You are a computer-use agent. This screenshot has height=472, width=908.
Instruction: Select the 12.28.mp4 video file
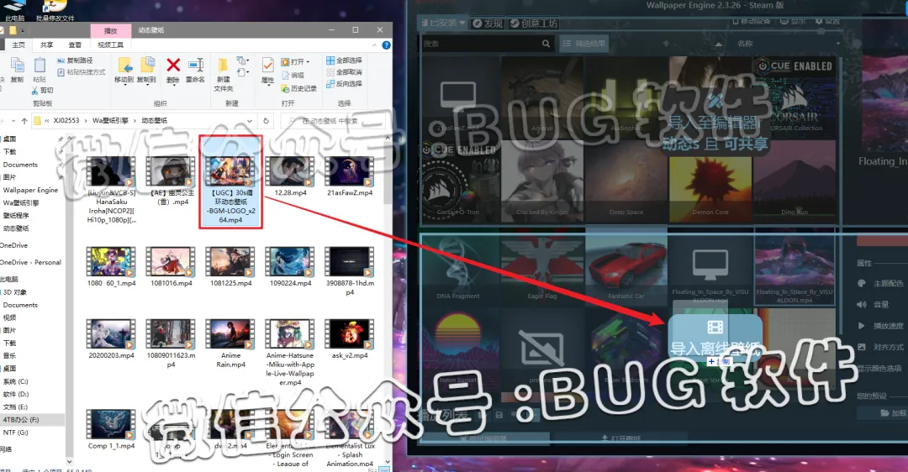coord(290,176)
